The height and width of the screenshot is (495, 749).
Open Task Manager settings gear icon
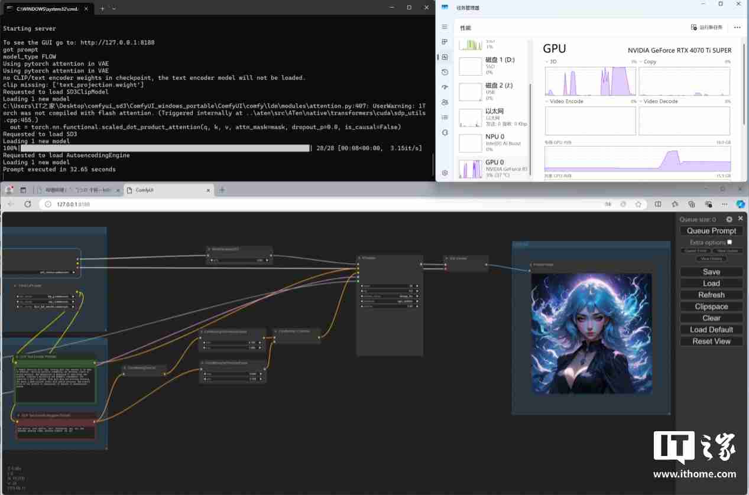pyautogui.click(x=445, y=173)
